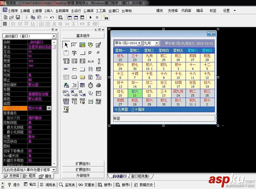
Task: Select the progress bar component icon
Action: click(66, 69)
